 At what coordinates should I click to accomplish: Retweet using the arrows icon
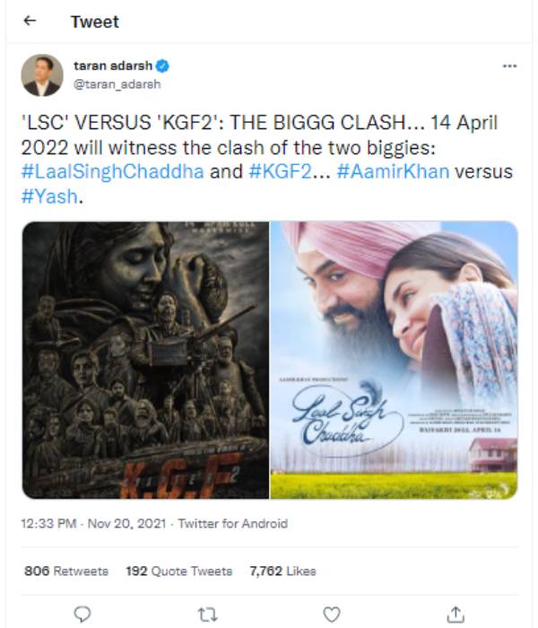(x=207, y=615)
